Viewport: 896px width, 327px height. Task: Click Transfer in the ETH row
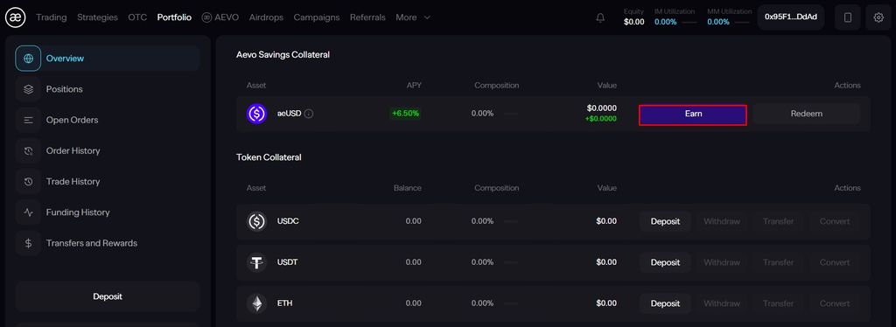[x=778, y=303]
